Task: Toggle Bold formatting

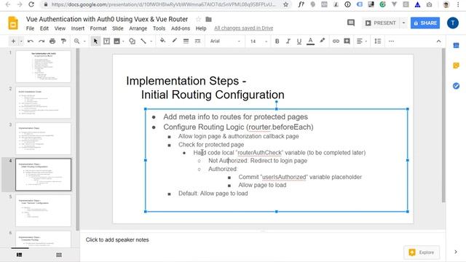Action: coord(277,41)
